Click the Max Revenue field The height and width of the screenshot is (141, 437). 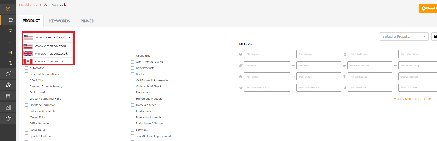(319, 54)
